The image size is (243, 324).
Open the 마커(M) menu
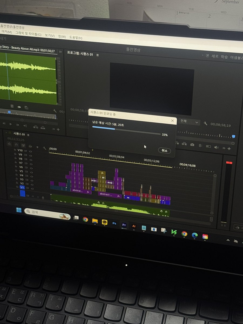coord(7,32)
